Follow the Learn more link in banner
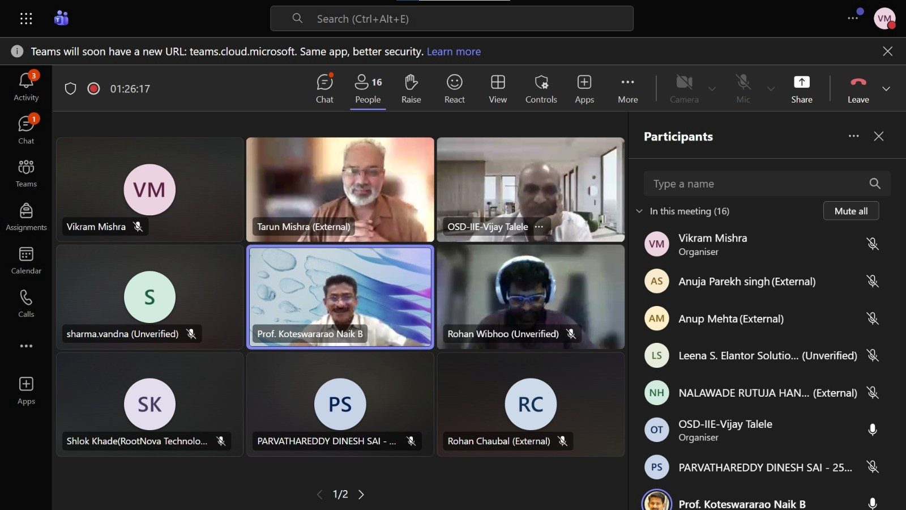906x510 pixels. coord(454,52)
